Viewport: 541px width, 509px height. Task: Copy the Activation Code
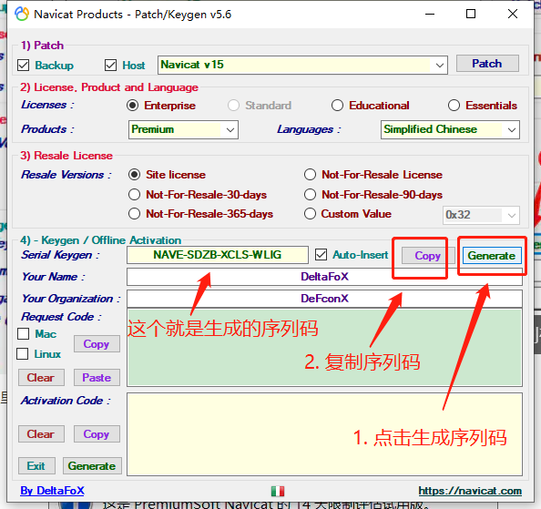(x=97, y=433)
